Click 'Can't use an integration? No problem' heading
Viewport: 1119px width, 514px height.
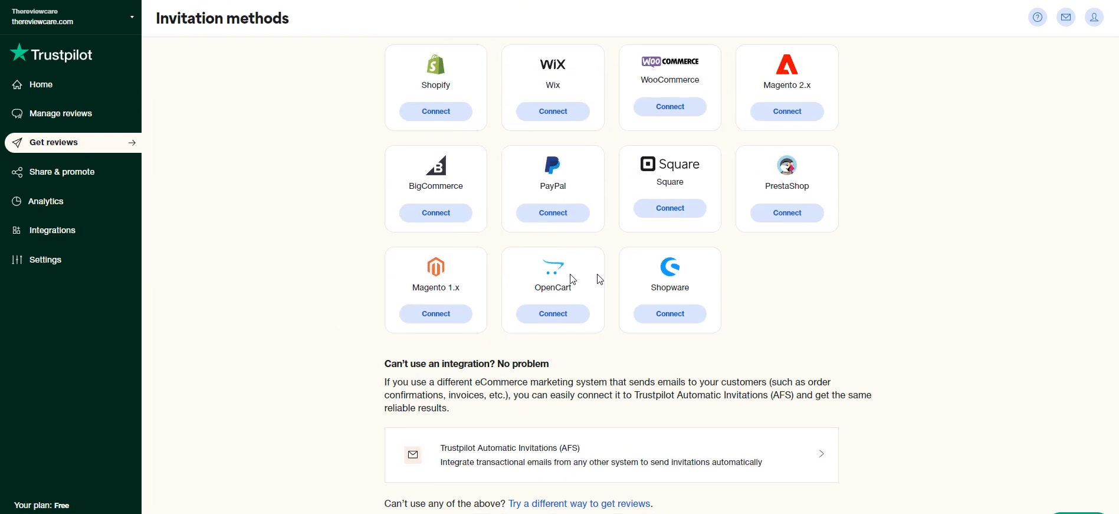pyautogui.click(x=467, y=364)
